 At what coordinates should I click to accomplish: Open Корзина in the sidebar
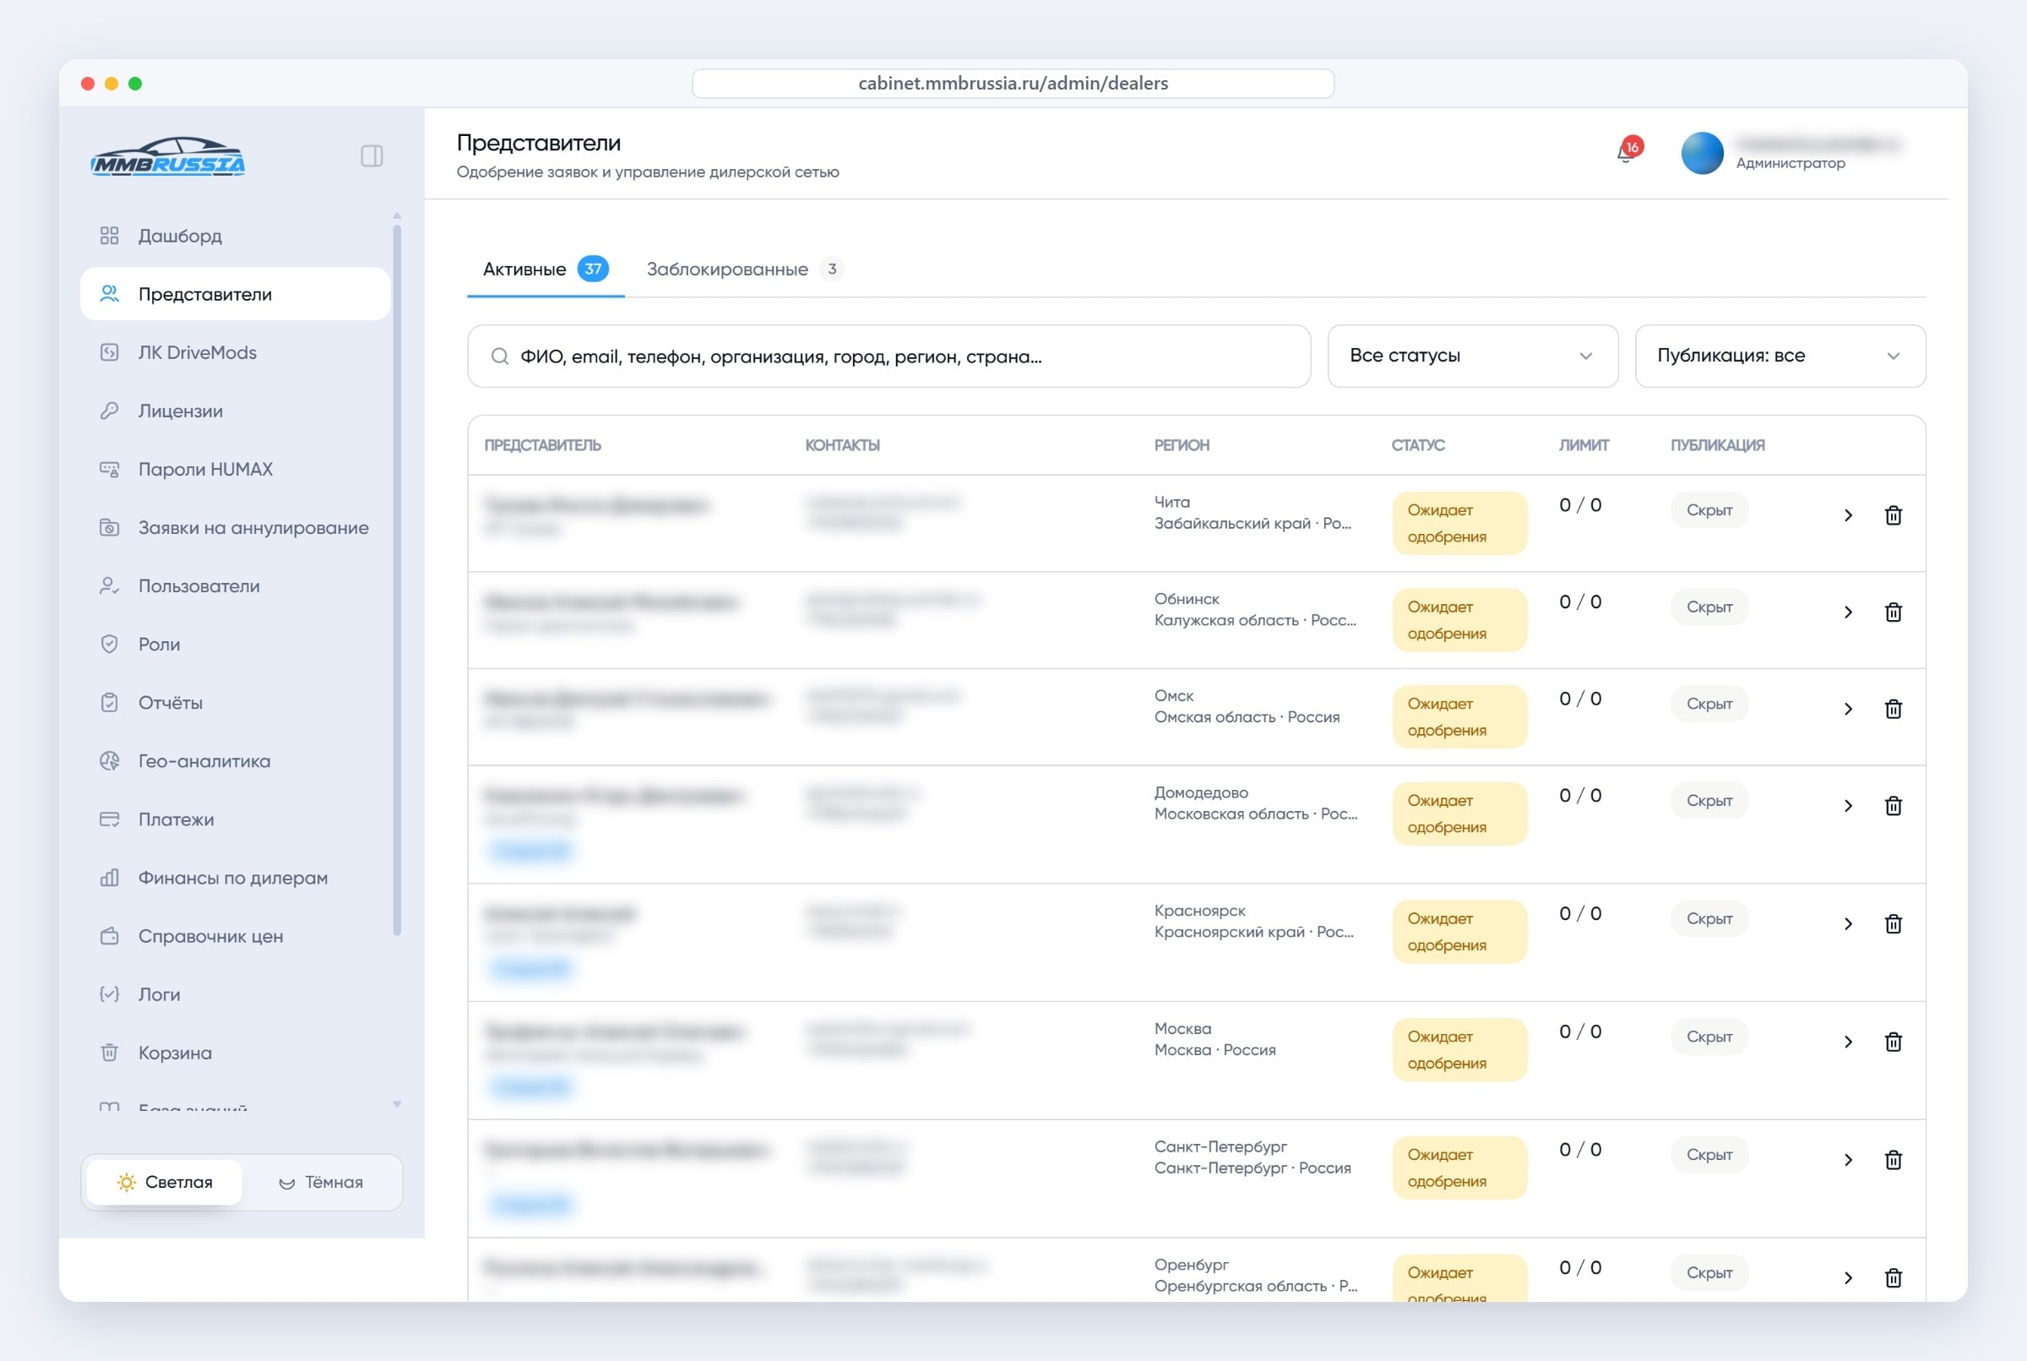[x=235, y=1053]
